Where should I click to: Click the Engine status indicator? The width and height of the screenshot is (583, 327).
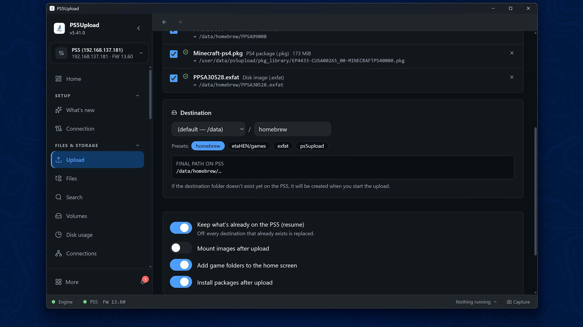(62, 302)
